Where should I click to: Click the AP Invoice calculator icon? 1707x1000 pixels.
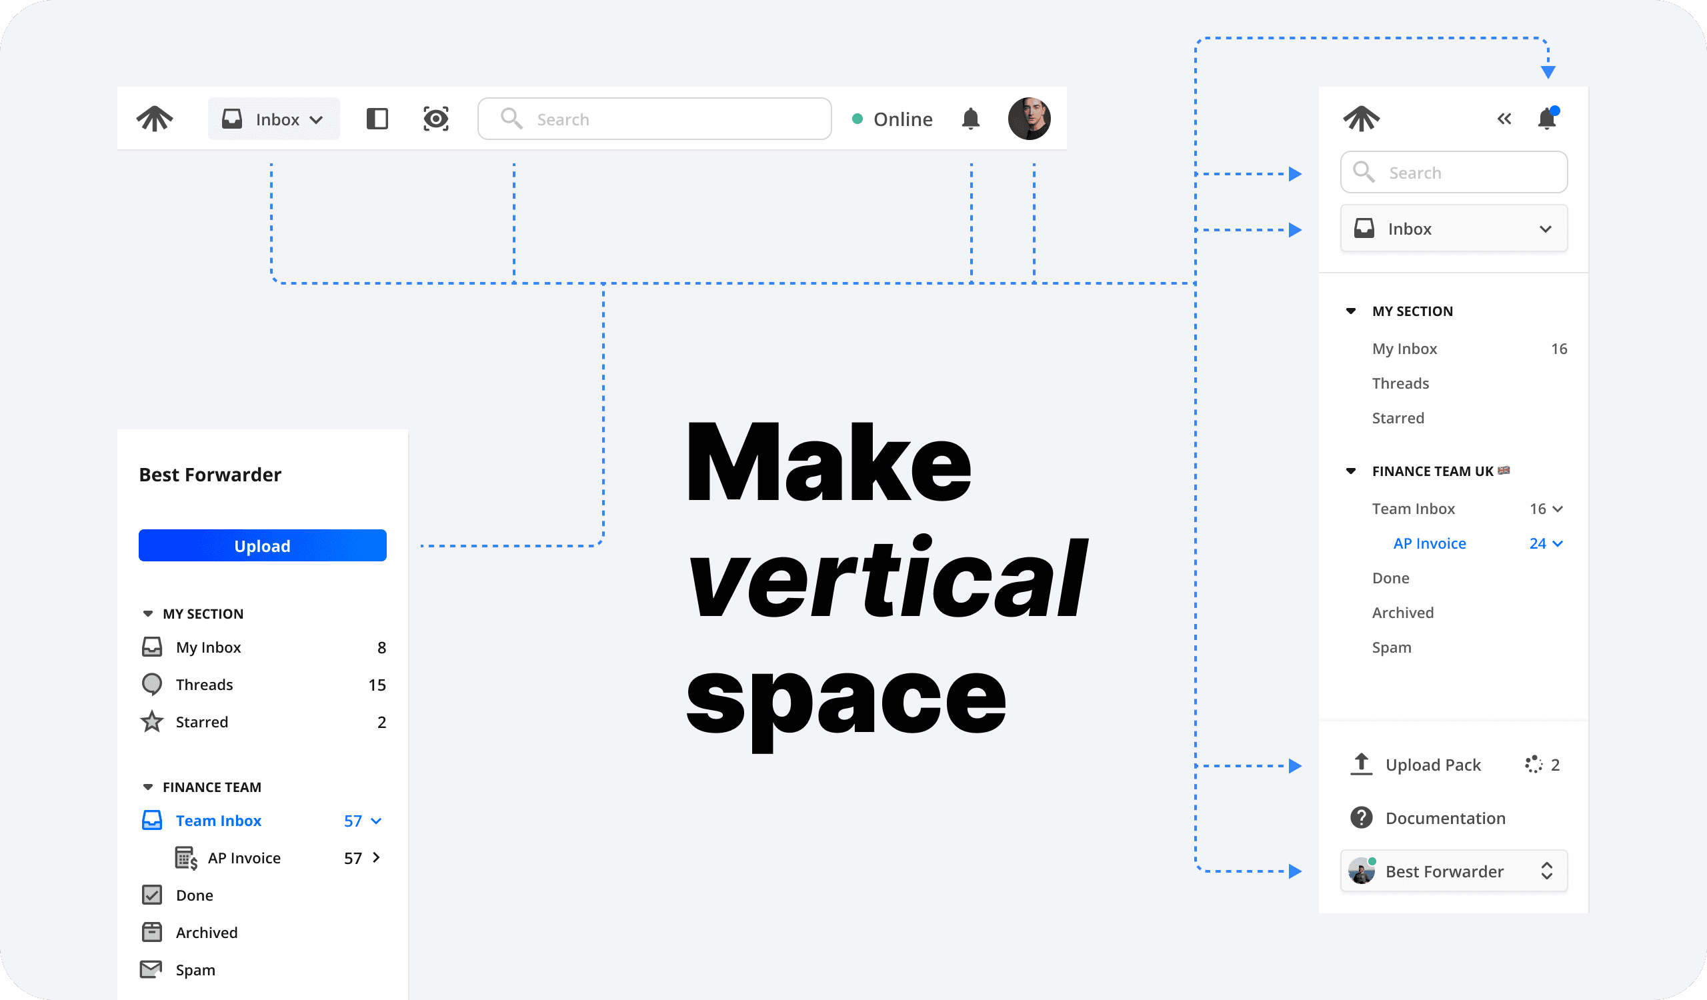click(x=185, y=858)
